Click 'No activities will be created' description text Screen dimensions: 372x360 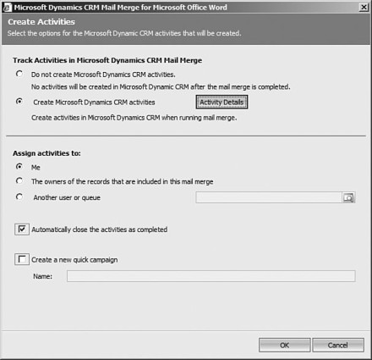[161, 86]
